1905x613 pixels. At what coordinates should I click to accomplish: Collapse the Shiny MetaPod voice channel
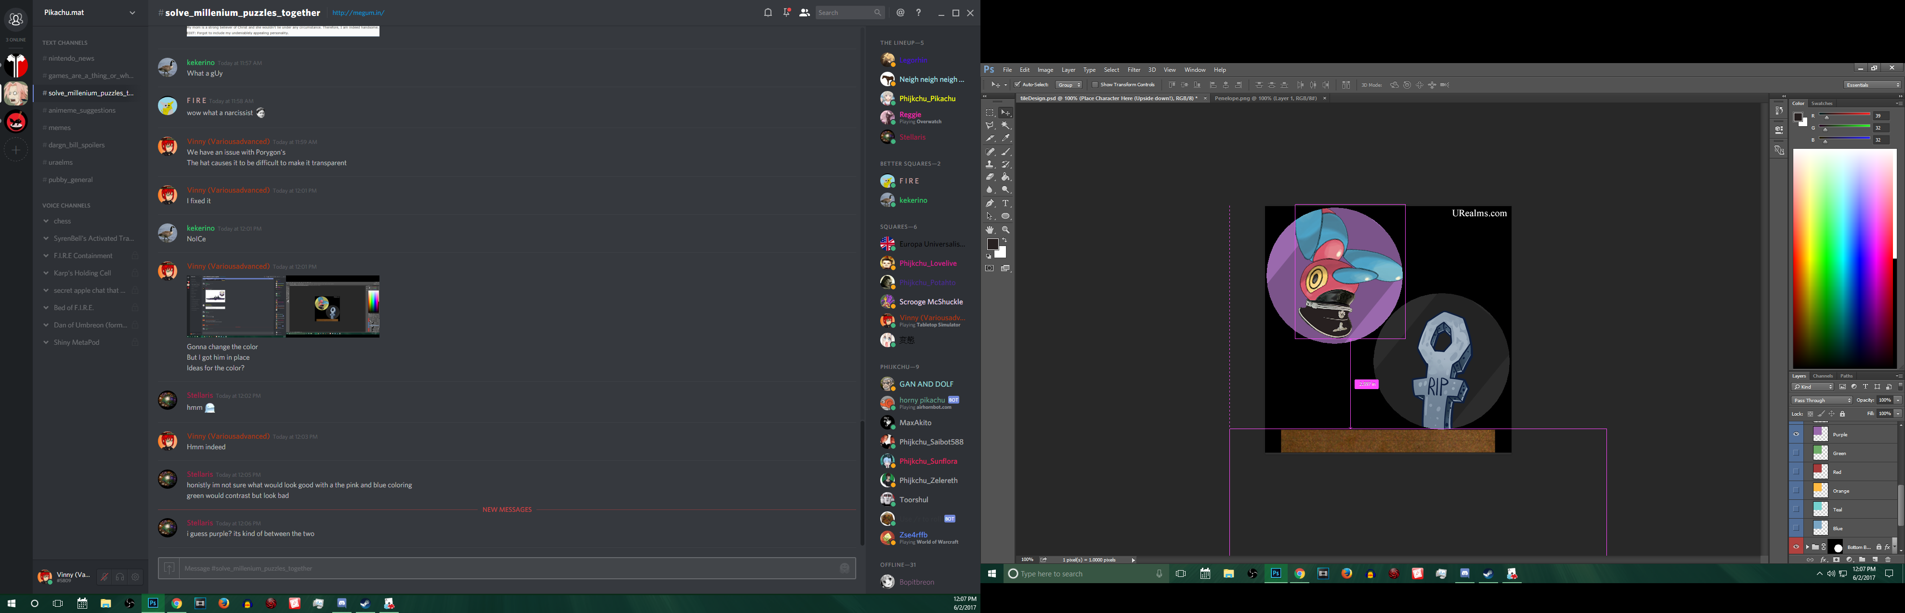[46, 342]
